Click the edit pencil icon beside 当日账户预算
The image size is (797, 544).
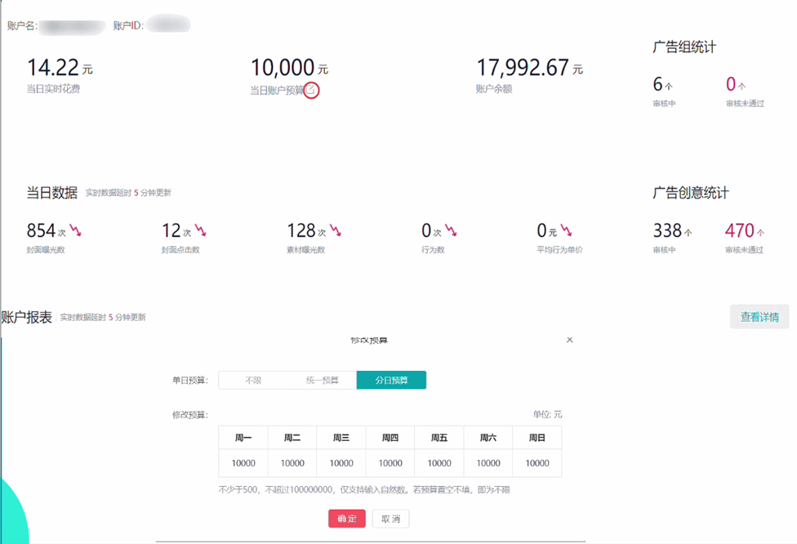(310, 91)
